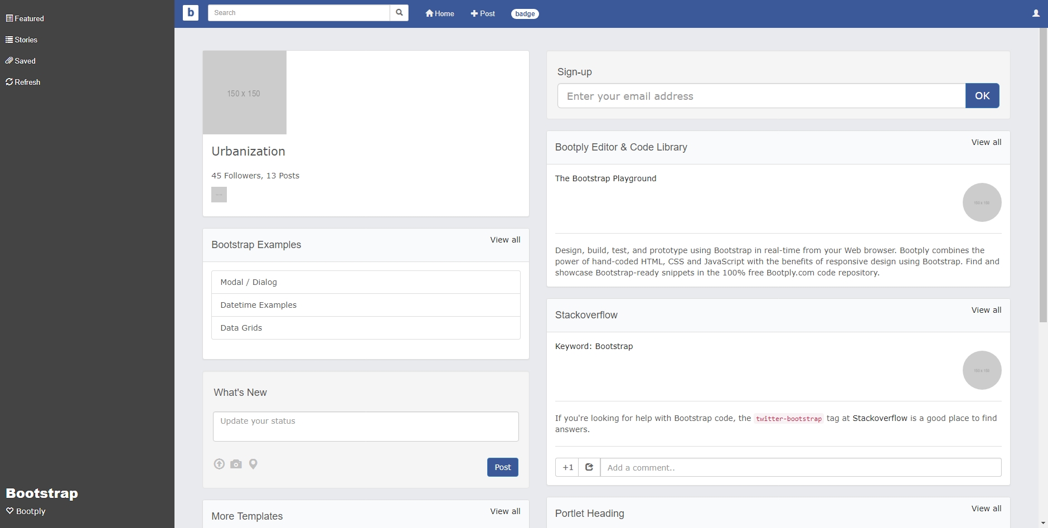Viewport: 1048px width, 528px height.
Task: Click the Keyword: Bootstrap link
Action: [x=594, y=346]
